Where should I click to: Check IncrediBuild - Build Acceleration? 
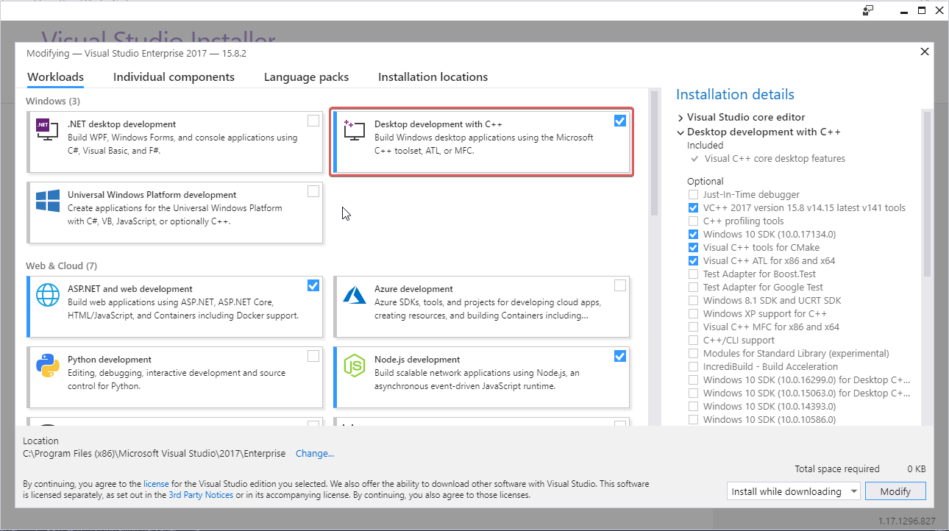(693, 367)
